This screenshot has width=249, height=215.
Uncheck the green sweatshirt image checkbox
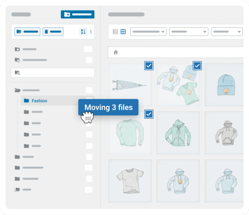coord(149,114)
